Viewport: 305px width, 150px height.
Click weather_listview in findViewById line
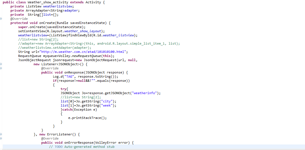[x=118, y=35]
